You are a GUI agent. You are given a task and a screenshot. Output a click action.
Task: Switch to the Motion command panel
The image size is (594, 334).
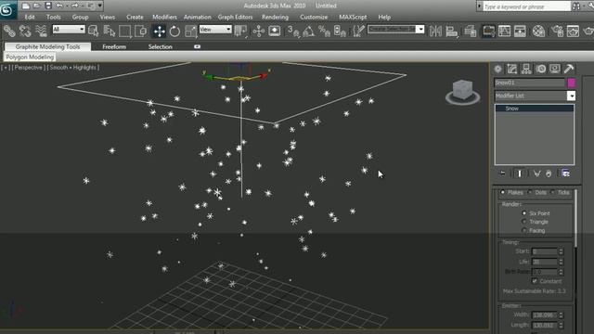pos(541,69)
